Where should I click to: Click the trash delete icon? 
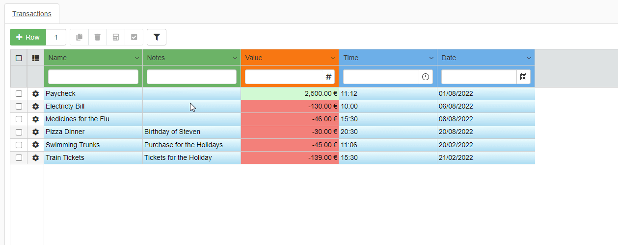[x=97, y=37]
